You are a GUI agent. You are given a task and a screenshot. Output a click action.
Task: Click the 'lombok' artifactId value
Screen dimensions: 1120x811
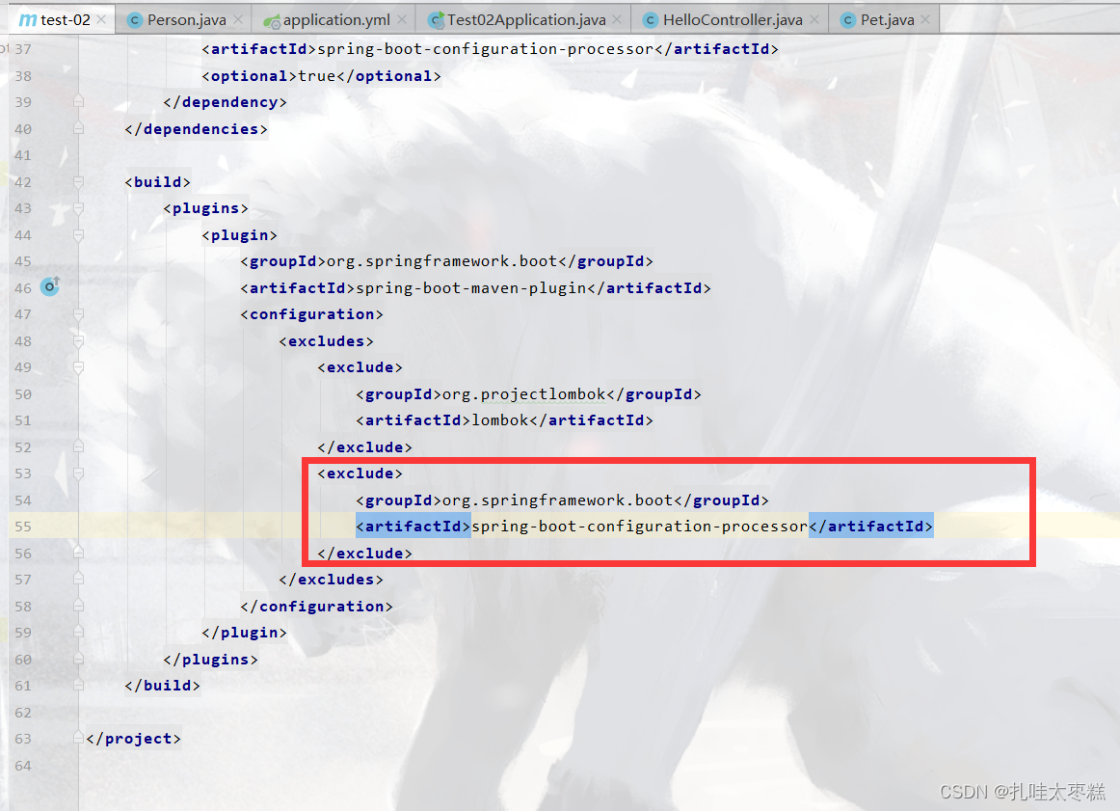coord(500,420)
